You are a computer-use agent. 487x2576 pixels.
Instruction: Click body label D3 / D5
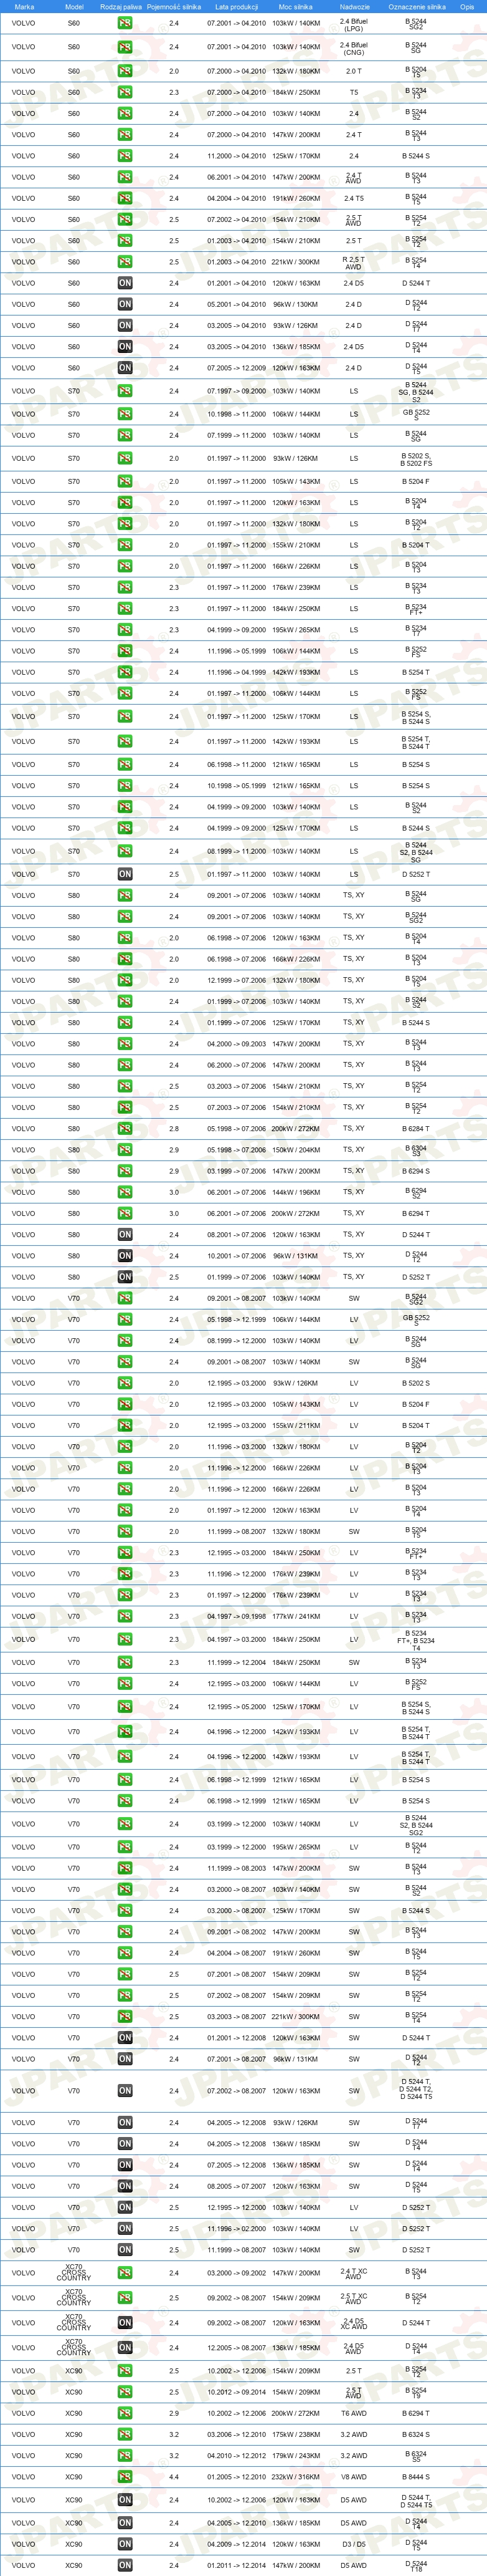[x=353, y=2543]
